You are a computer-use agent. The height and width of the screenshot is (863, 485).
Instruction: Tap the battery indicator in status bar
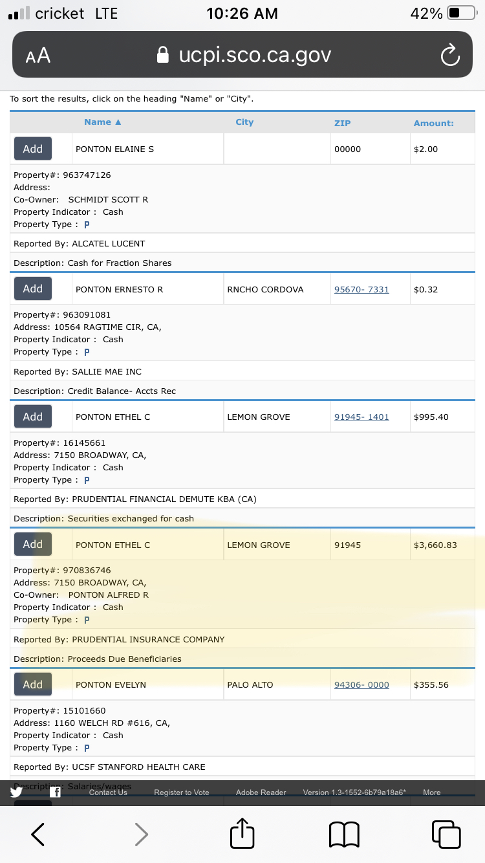(461, 13)
